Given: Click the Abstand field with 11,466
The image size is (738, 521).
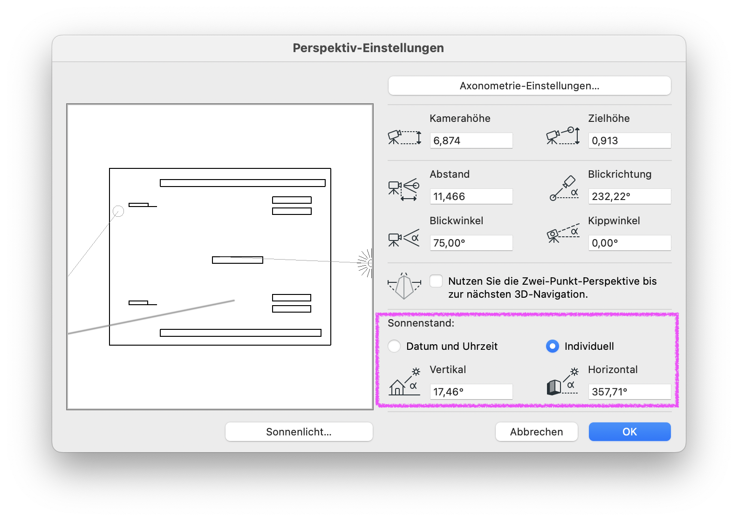Looking at the screenshot, I should tap(471, 196).
